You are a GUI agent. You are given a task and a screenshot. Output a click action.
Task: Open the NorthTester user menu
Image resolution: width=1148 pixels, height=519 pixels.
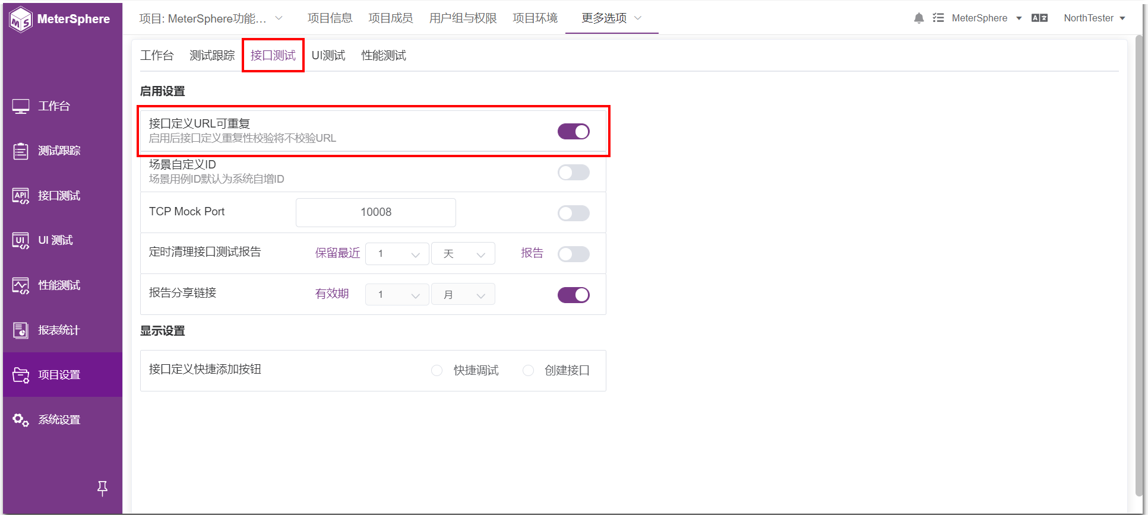(1095, 18)
